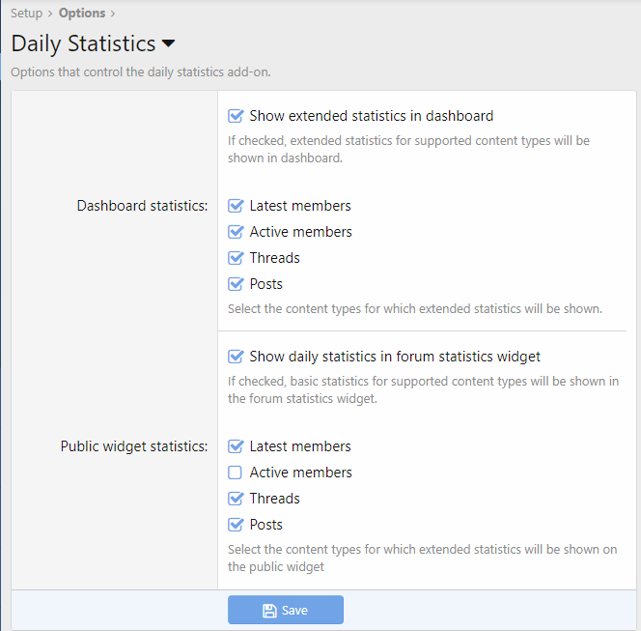Click the floppy disk icon on Save
Screen dimensions: 641x631
click(269, 611)
